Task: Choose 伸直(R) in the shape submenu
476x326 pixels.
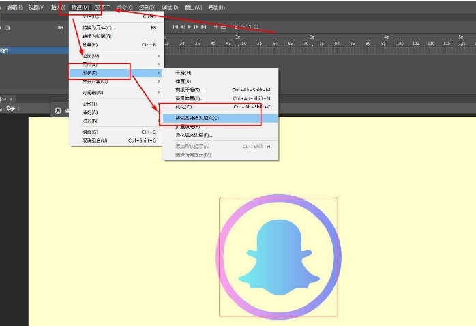Action: click(220, 81)
